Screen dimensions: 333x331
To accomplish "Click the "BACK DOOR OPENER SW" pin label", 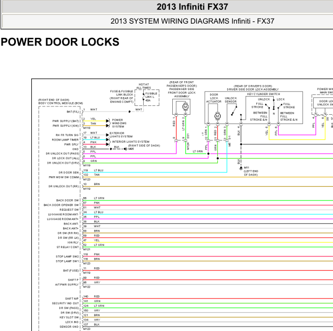I will coord(61,205).
